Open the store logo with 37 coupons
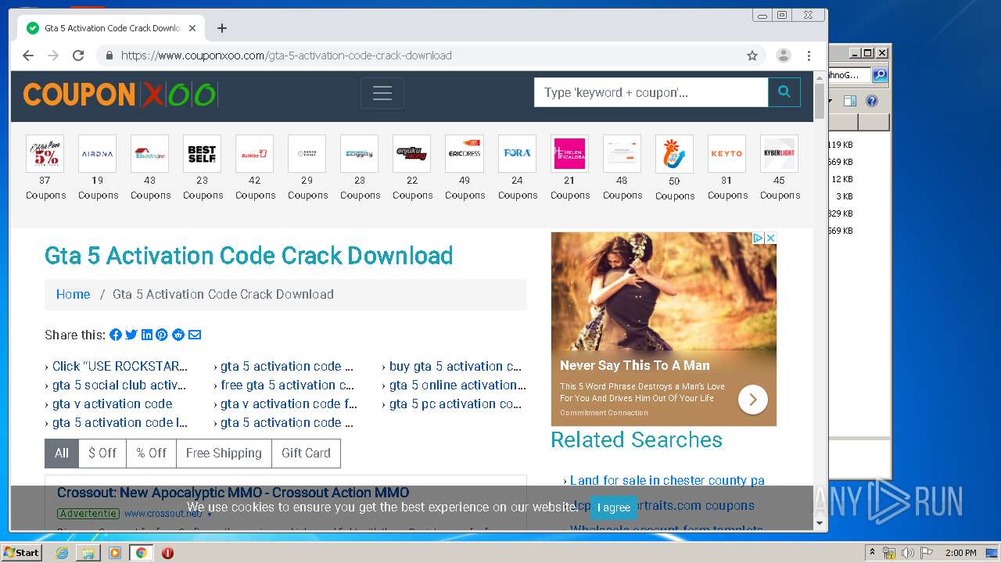Image resolution: width=1001 pixels, height=563 pixels. pyautogui.click(x=45, y=153)
